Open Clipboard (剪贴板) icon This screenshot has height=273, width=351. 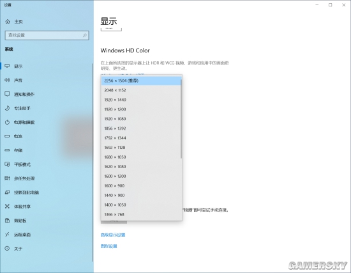[x=7, y=221]
